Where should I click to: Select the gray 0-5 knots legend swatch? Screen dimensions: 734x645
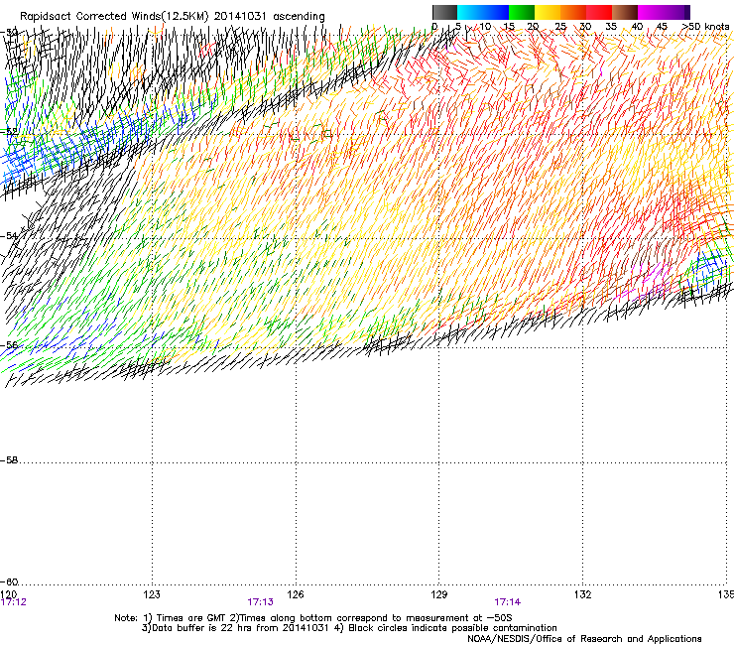click(x=444, y=12)
